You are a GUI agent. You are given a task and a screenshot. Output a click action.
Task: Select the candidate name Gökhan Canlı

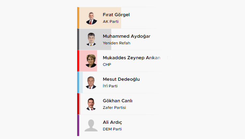(x=118, y=101)
